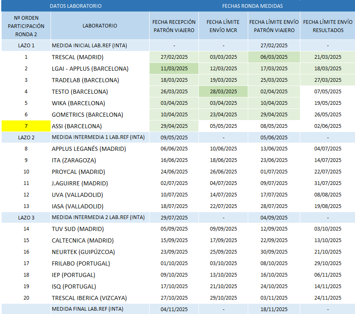The height and width of the screenshot is (314, 355).
Task: Click the yellow-highlighted order number 7 cell
Action: pos(26,126)
